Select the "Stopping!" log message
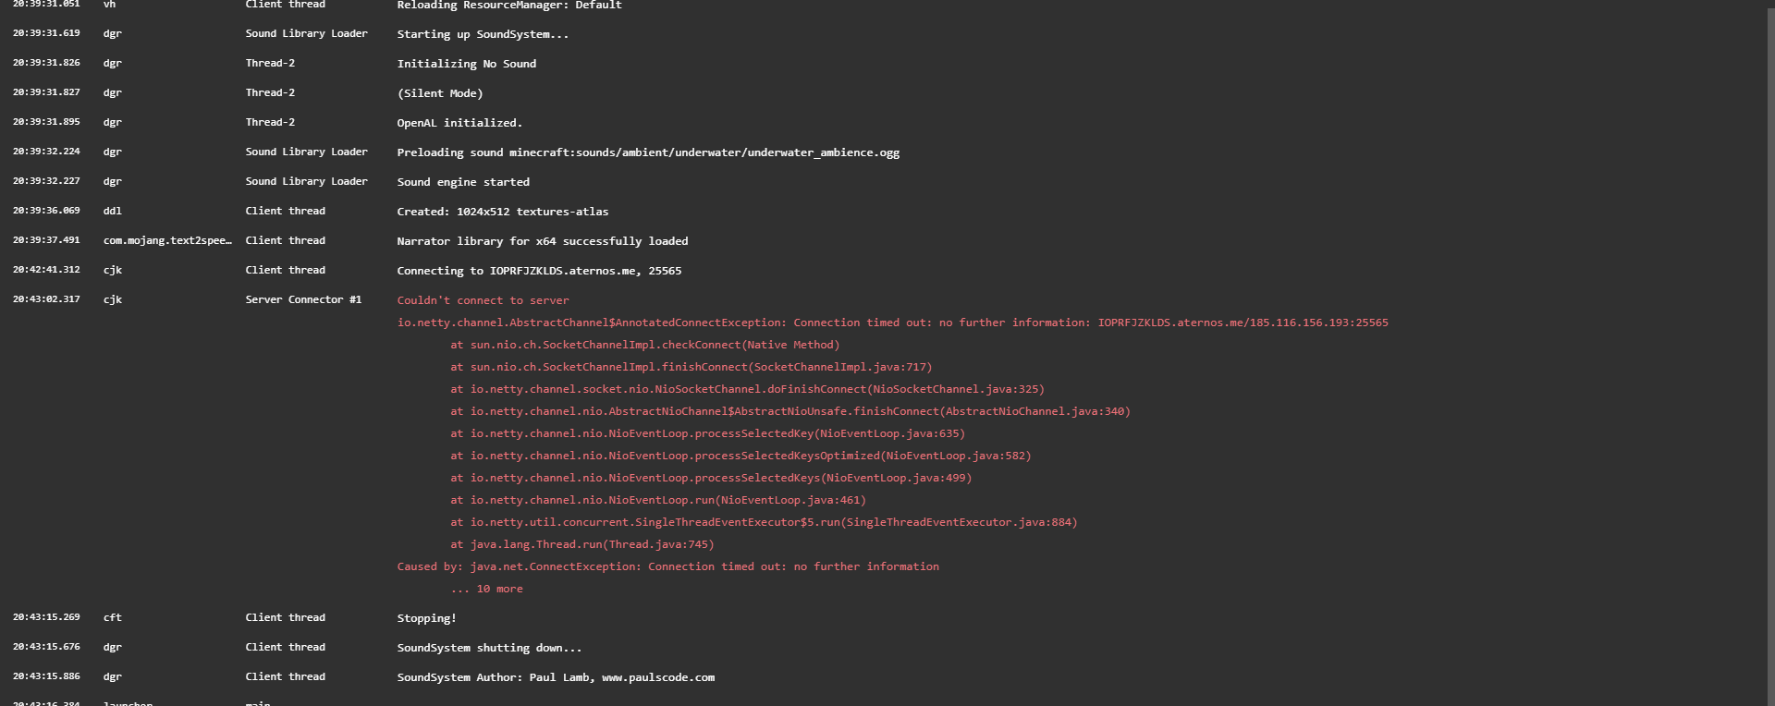 click(x=426, y=618)
